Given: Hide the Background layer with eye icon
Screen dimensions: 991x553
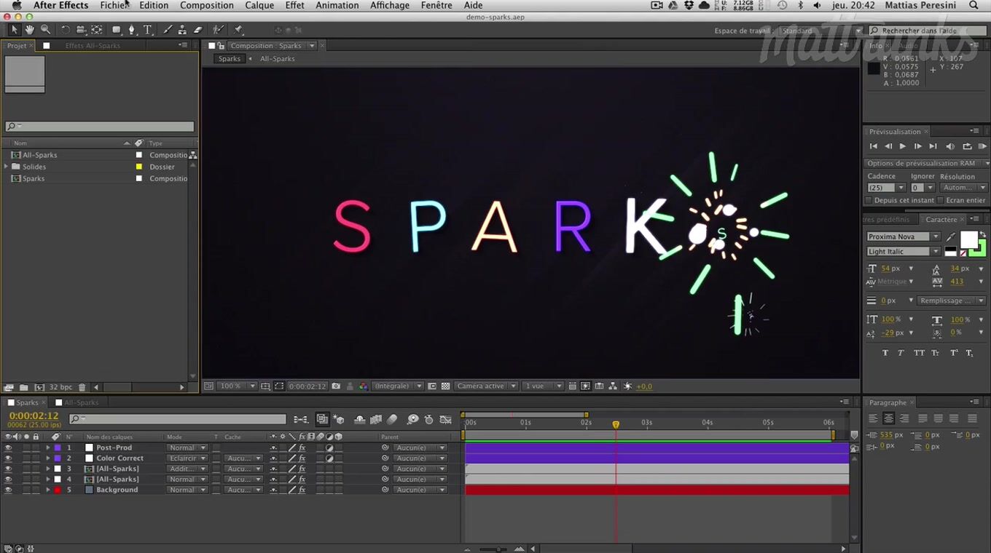Looking at the screenshot, I should coord(8,490).
